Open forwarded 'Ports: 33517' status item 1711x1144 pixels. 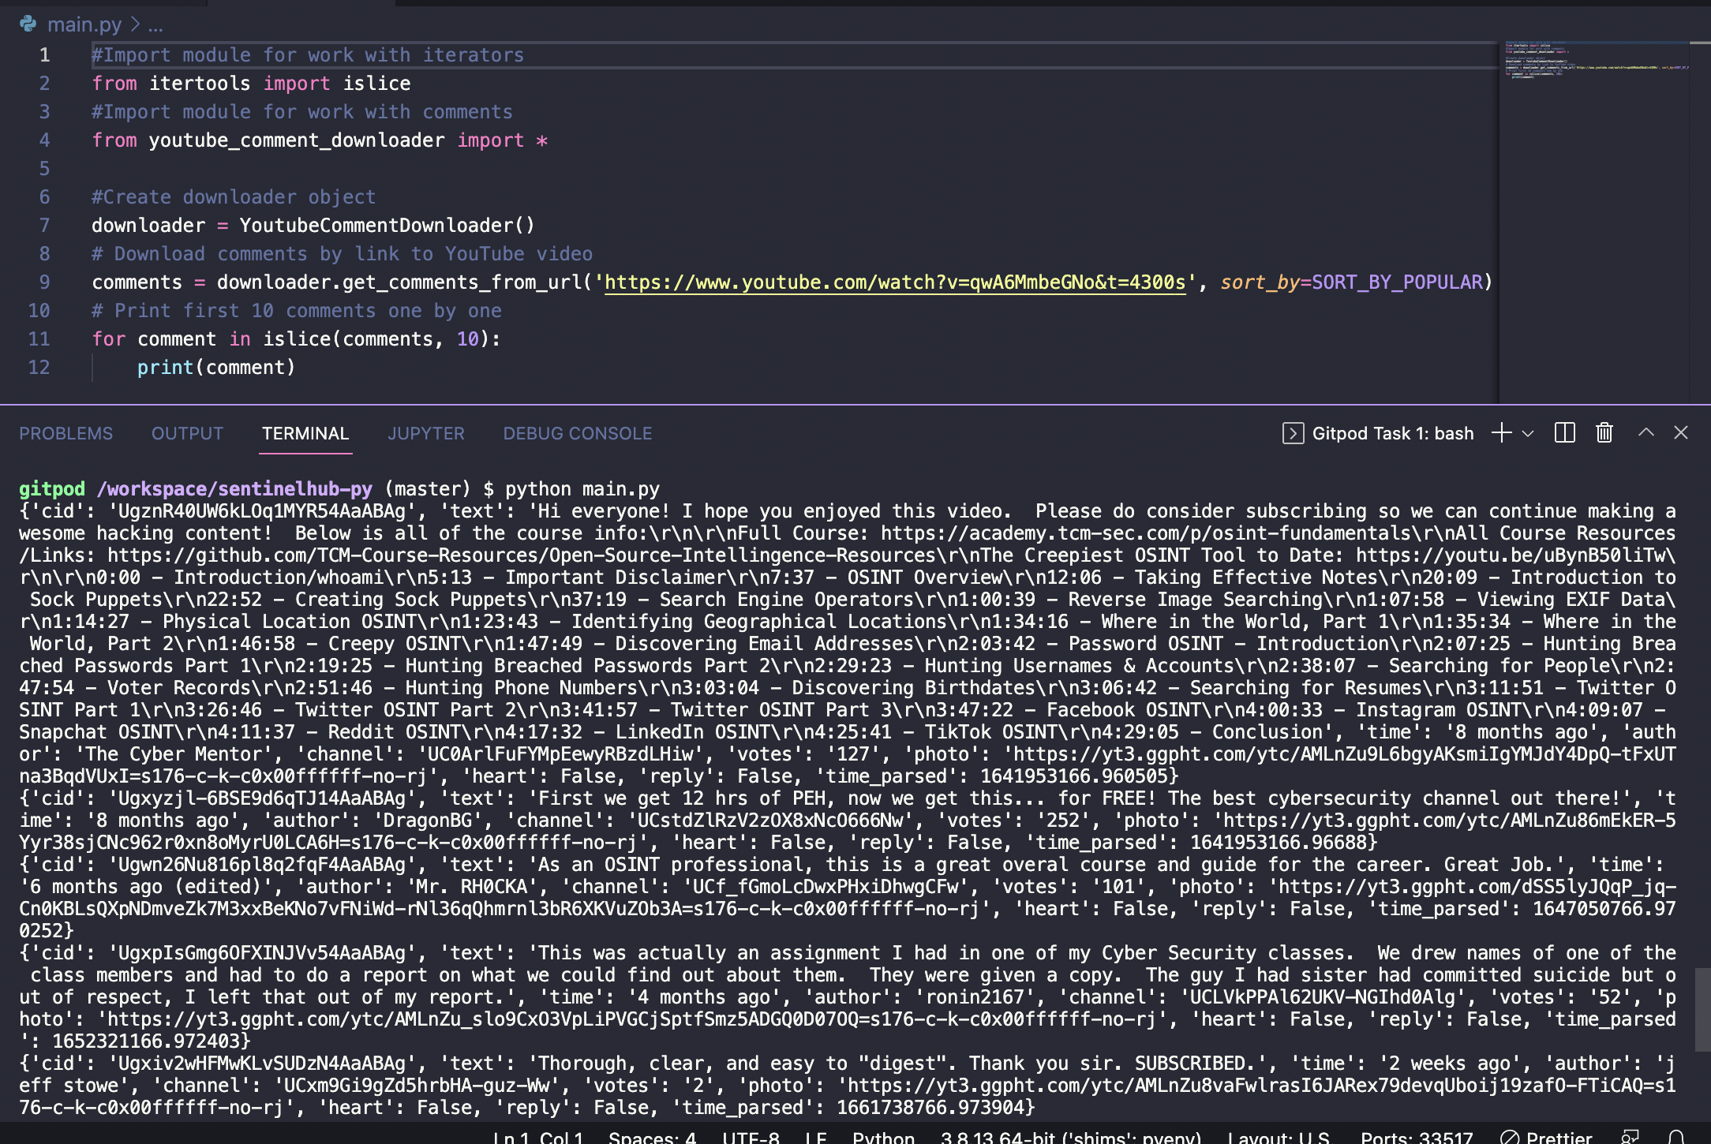click(x=1417, y=1137)
